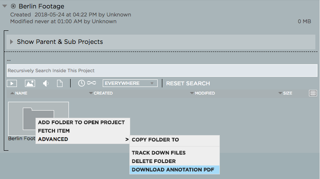Click the audio speaker filter icon
The image size is (320, 179).
pos(46,84)
